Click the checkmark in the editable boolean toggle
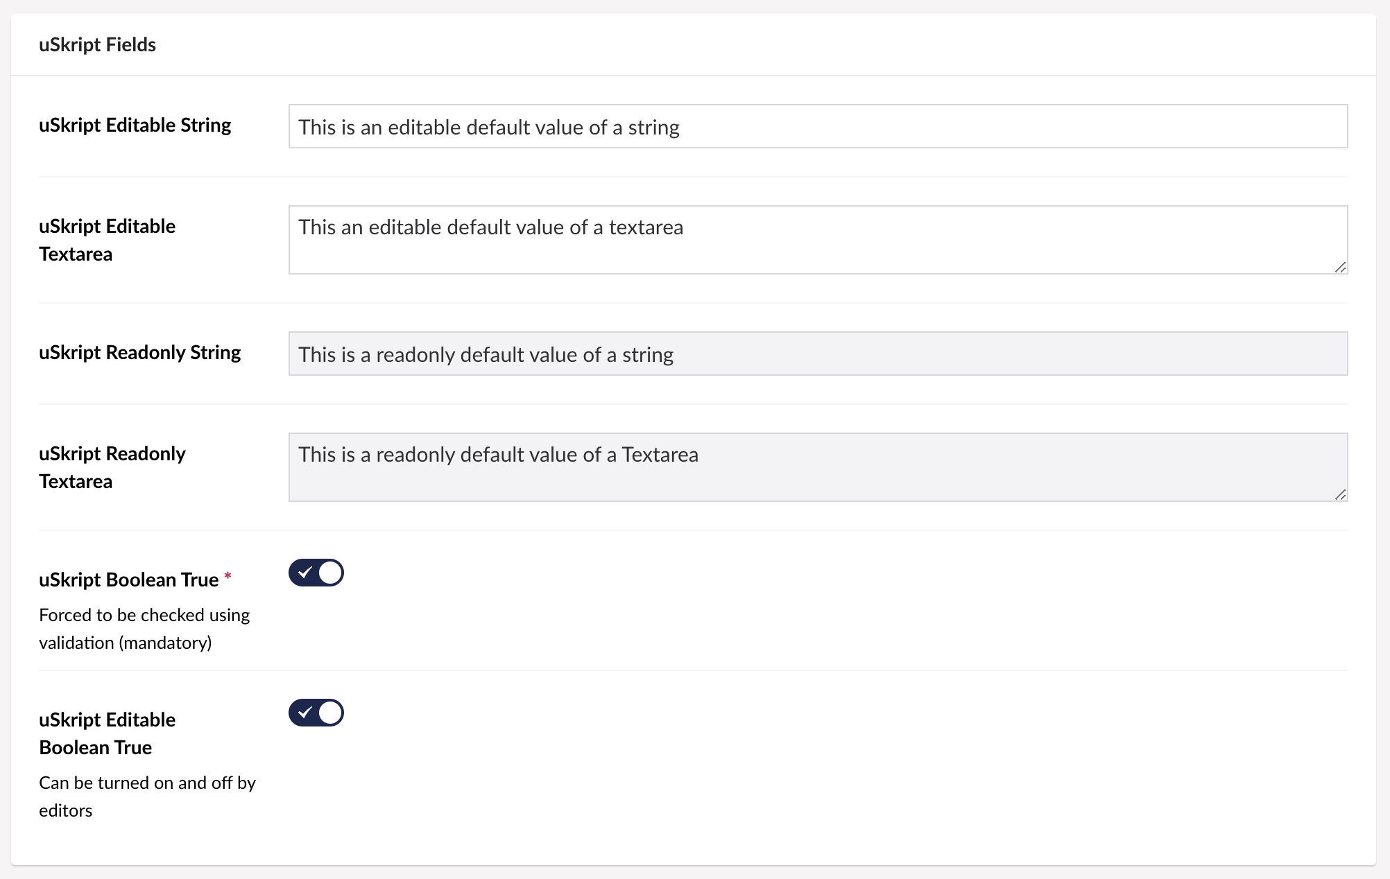The width and height of the screenshot is (1390, 879). coord(305,713)
